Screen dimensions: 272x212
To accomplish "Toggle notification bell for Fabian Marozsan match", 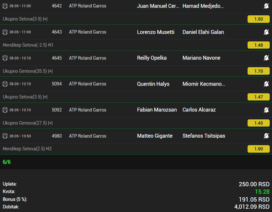I will 266,110.
